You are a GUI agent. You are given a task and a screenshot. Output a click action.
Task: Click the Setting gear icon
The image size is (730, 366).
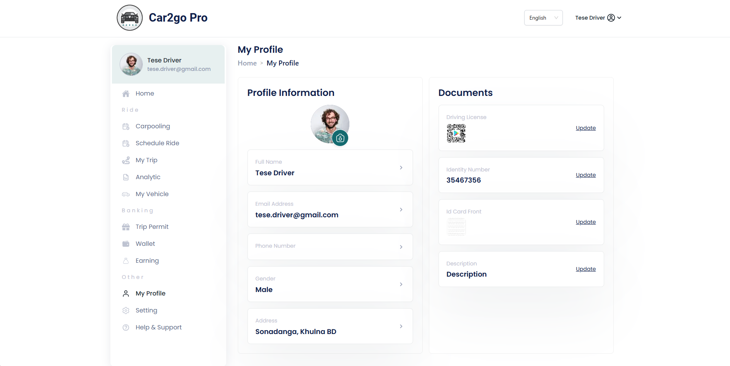[126, 311]
